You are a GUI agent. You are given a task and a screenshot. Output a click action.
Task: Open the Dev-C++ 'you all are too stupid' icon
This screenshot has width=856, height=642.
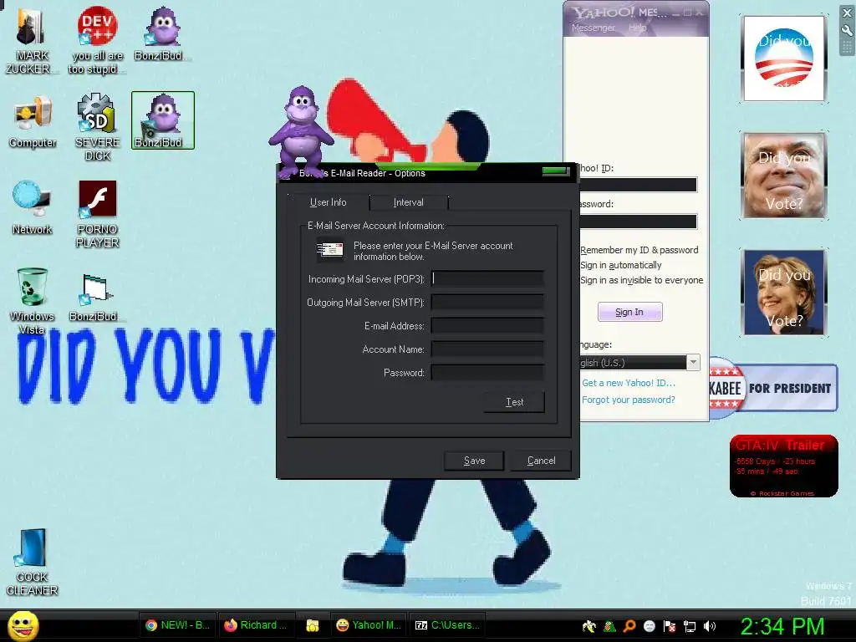[97, 40]
